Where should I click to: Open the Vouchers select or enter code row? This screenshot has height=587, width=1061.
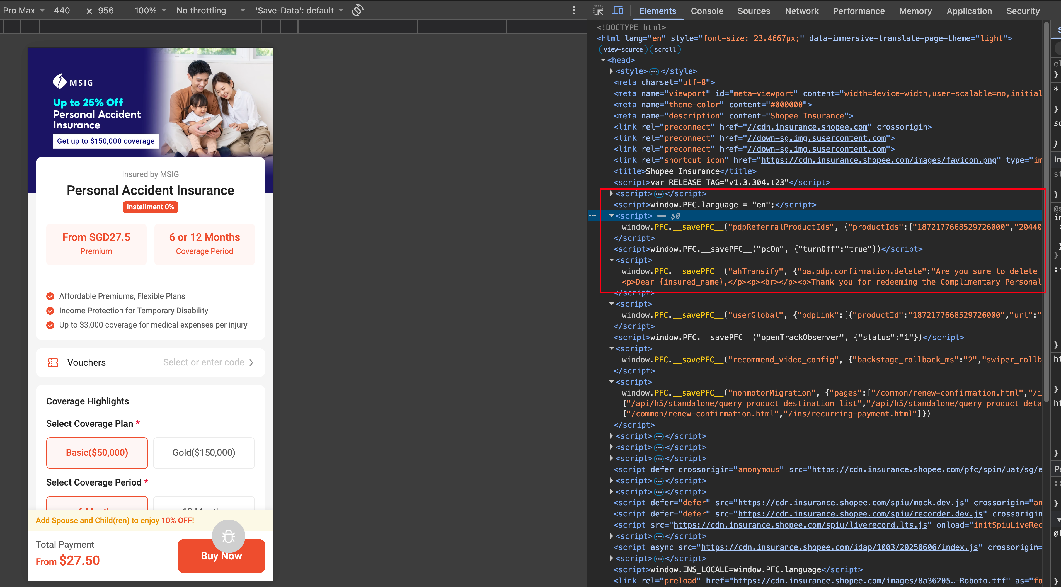tap(150, 363)
